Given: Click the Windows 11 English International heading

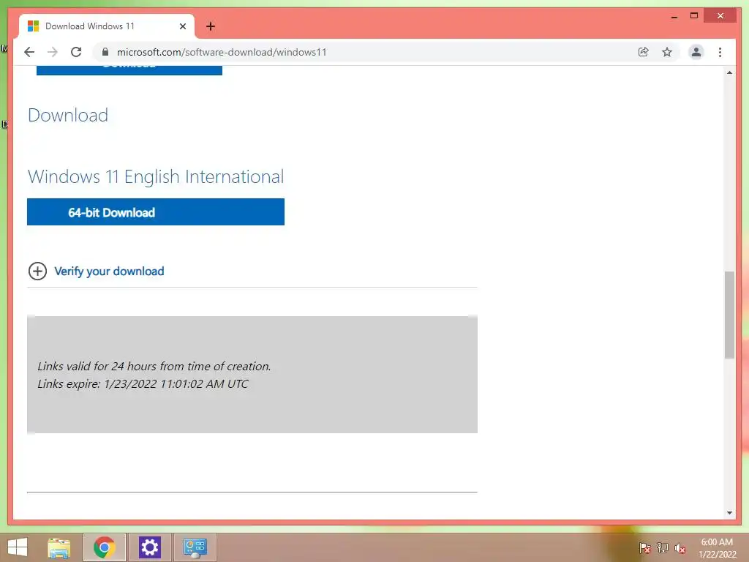Looking at the screenshot, I should pyautogui.click(x=156, y=177).
